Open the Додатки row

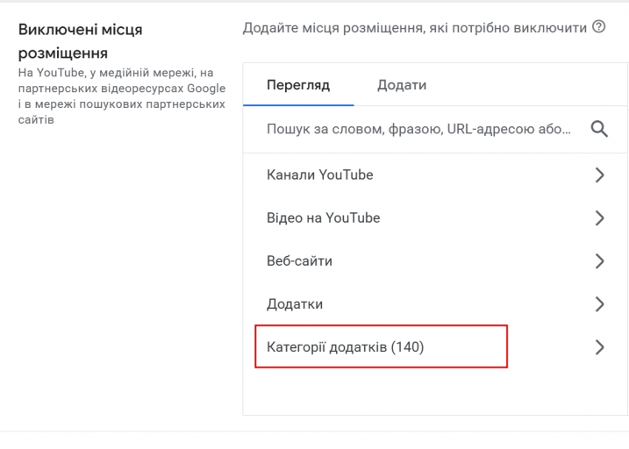click(435, 304)
